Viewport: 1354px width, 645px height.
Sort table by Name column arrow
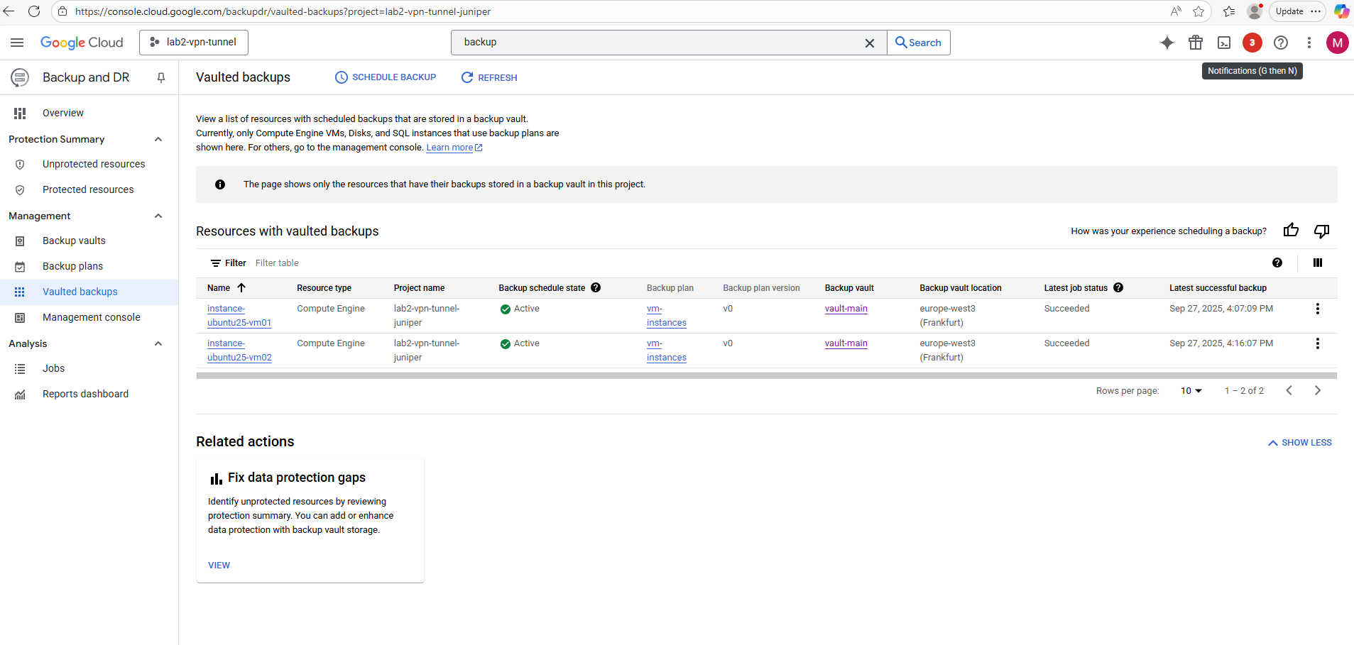coord(241,287)
